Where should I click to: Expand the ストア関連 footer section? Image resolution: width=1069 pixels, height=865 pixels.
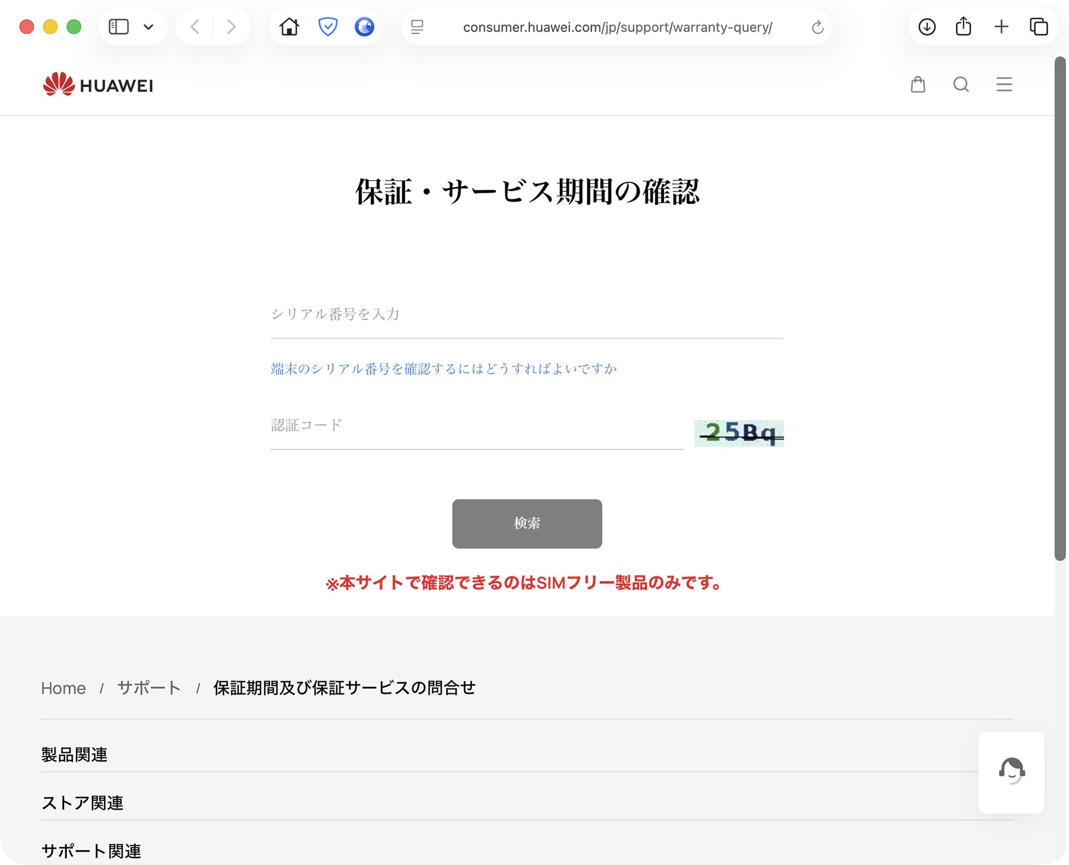point(82,802)
